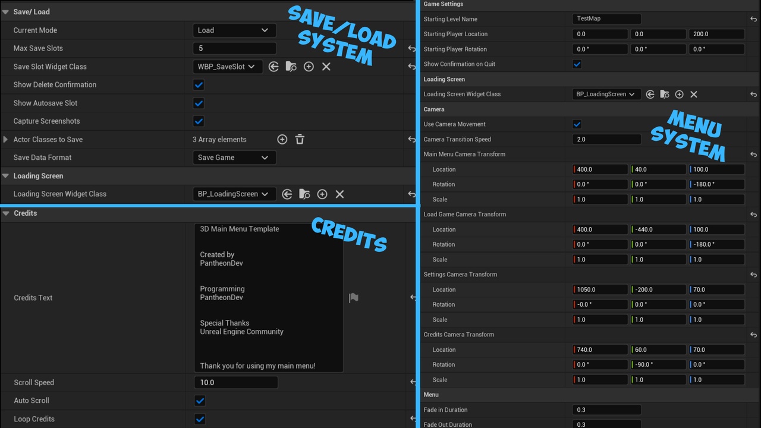761x428 pixels.
Task: Expand Actor Classes to Save array
Action: pyautogui.click(x=6, y=139)
